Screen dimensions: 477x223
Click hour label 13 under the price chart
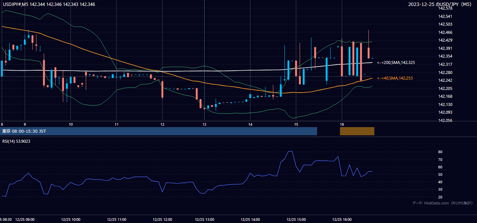204,124
